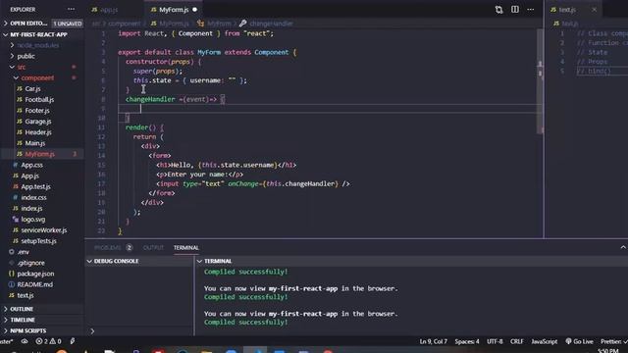Open Football.js in the file tree

pos(39,100)
